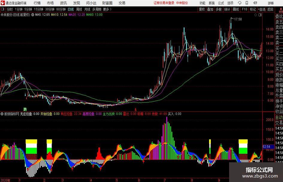
Task: Click the month 7 marker on time axis
Action: pyautogui.click(x=165, y=180)
